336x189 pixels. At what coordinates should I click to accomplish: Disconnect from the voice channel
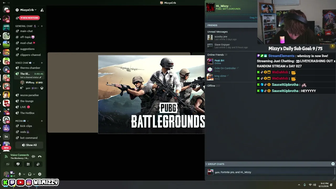pyautogui.click(x=40, y=156)
